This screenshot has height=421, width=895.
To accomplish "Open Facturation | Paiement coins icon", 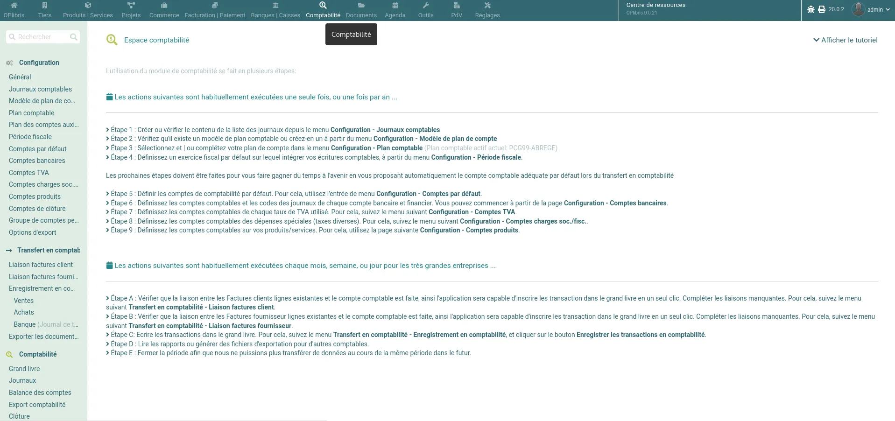I will pos(215,6).
